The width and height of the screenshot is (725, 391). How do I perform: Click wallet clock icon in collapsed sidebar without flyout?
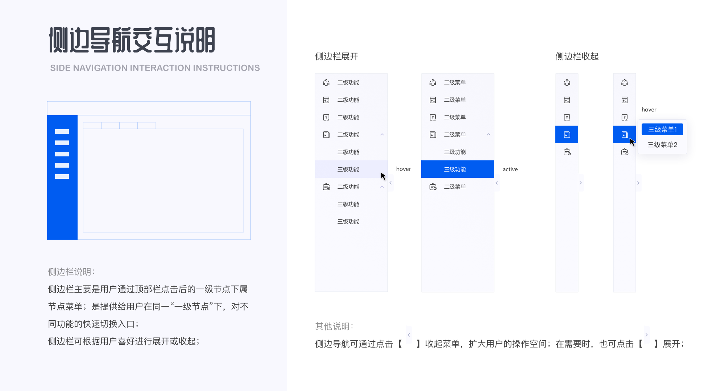pyautogui.click(x=567, y=152)
